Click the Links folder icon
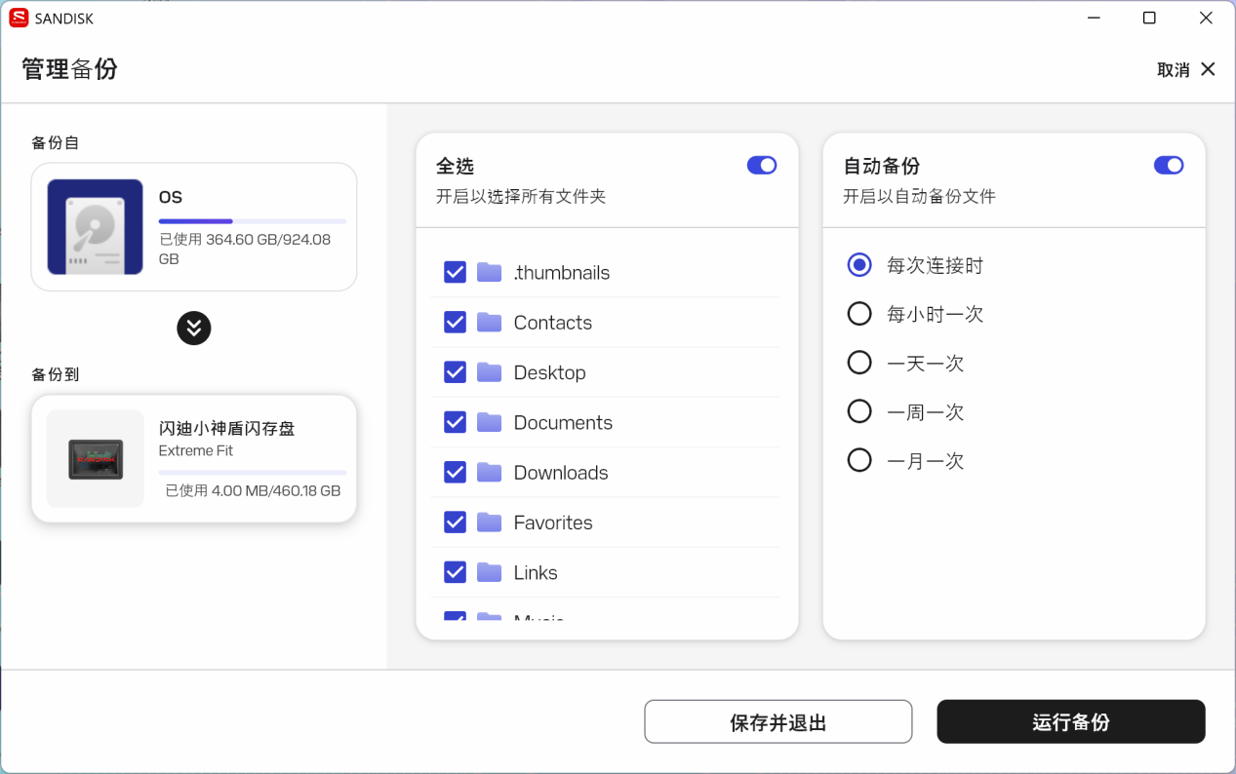The height and width of the screenshot is (774, 1236). click(489, 572)
